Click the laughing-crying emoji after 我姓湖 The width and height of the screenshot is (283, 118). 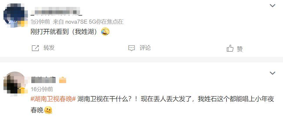106,32
